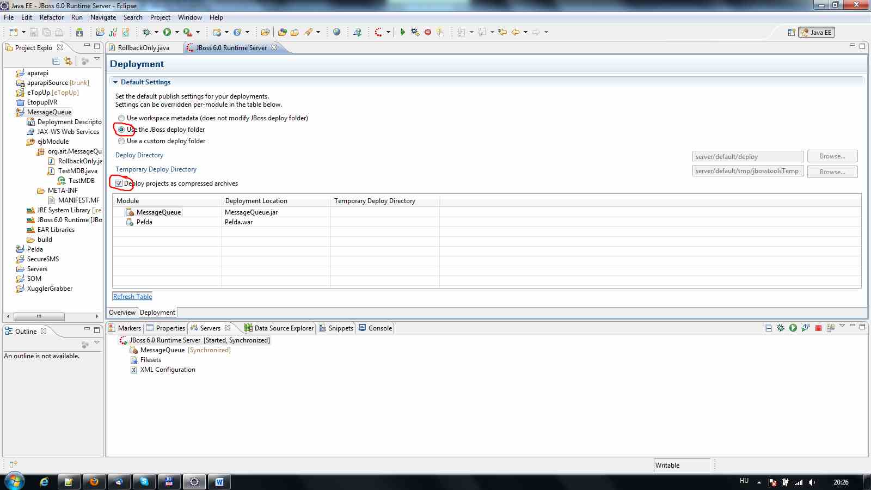The height and width of the screenshot is (490, 871).
Task: Open the Servers panel view menu dropdown
Action: (x=842, y=326)
